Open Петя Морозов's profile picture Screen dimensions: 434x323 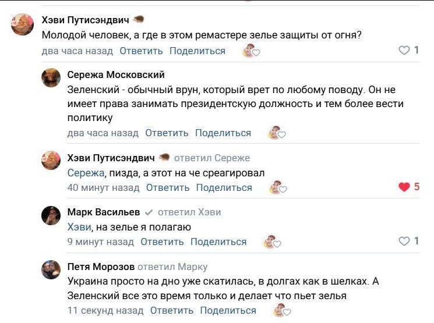click(x=51, y=269)
